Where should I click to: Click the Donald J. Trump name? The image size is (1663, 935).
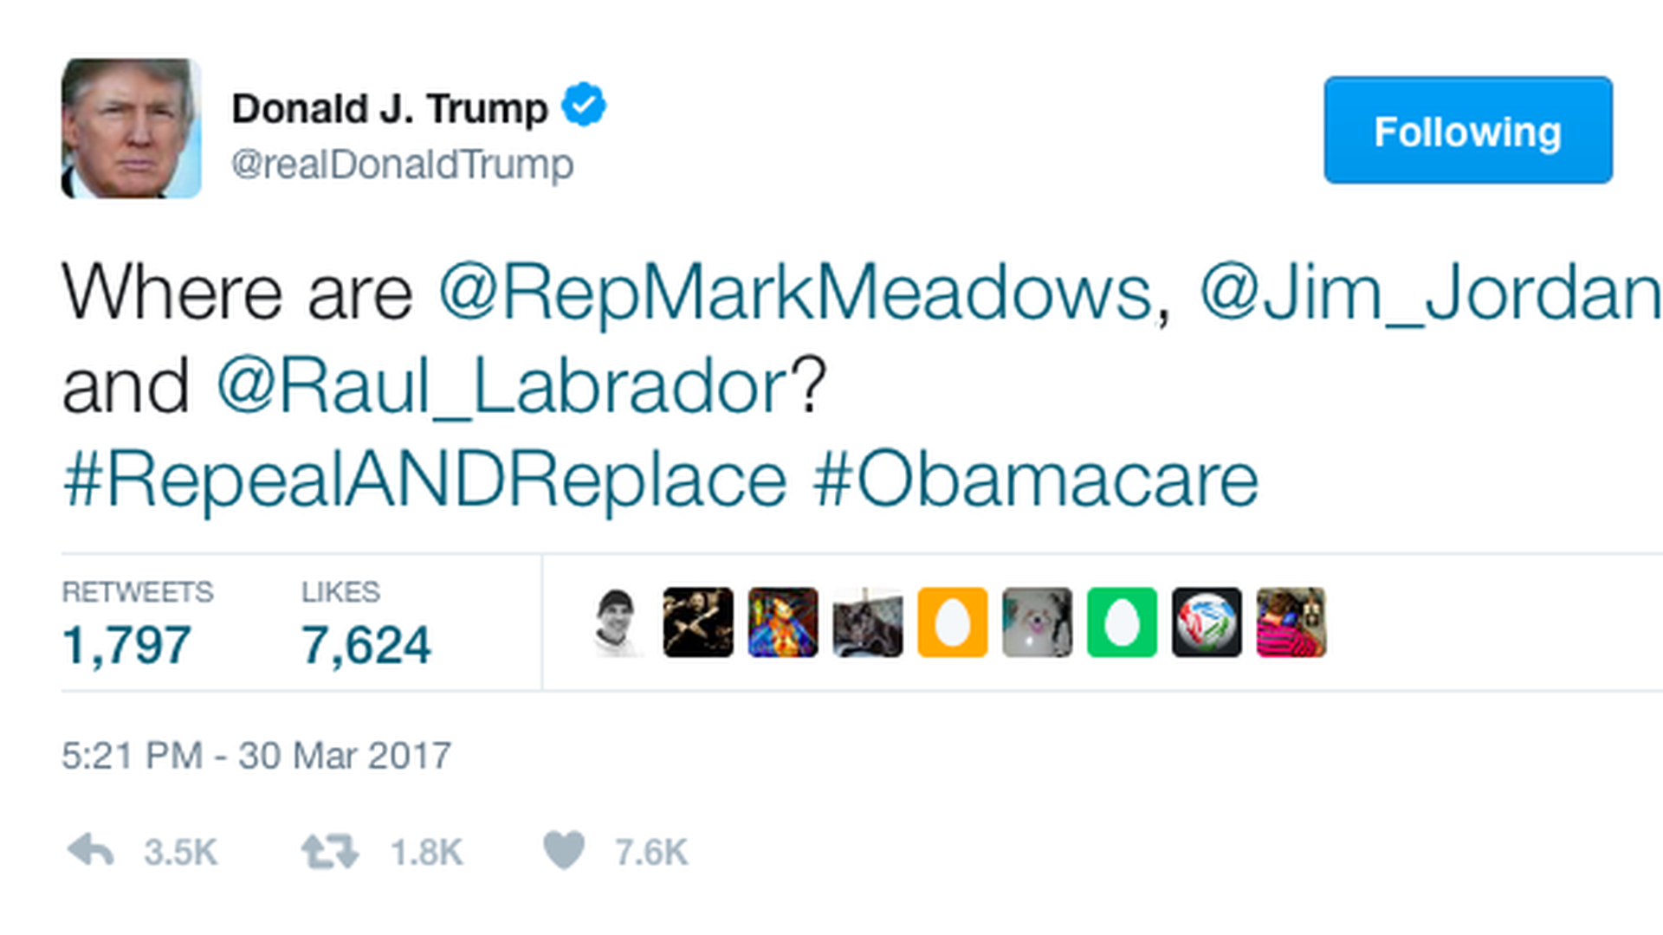[390, 109]
